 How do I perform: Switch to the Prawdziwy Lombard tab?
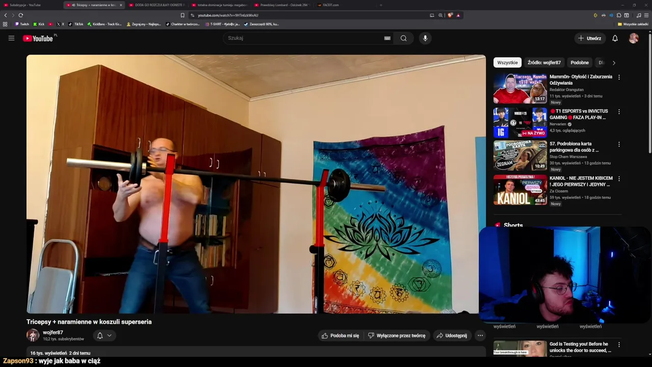coord(282,5)
